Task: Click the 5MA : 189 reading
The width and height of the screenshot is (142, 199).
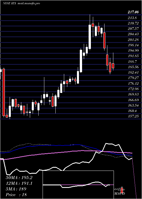Action: pos(16,189)
